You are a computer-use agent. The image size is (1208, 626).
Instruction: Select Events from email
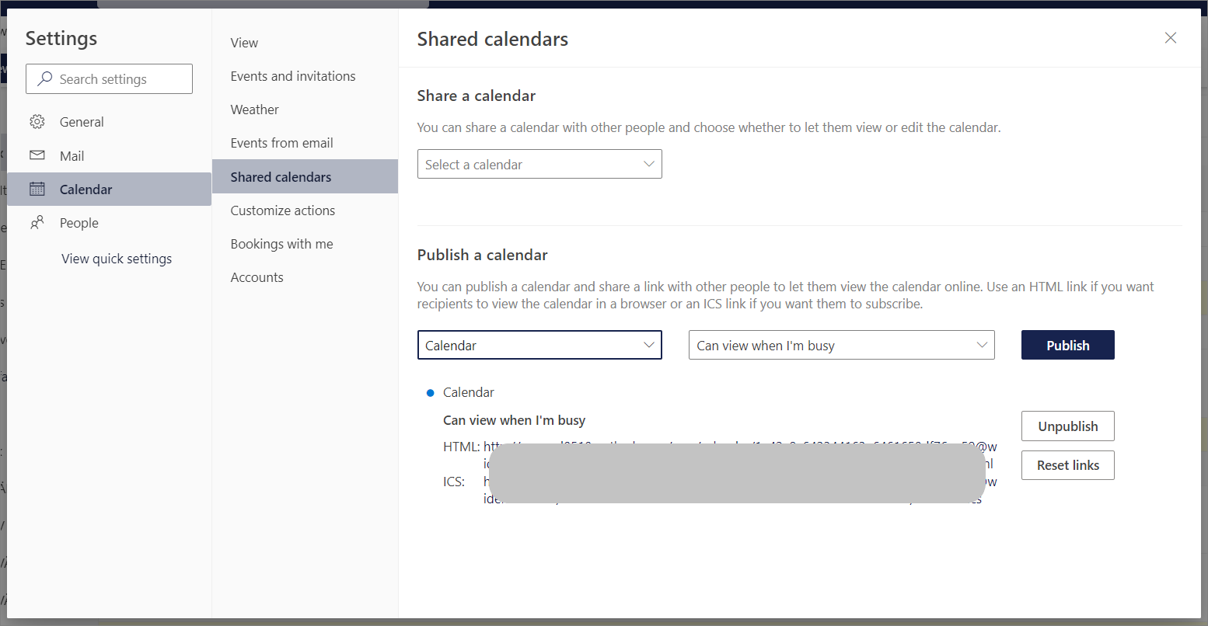(281, 142)
